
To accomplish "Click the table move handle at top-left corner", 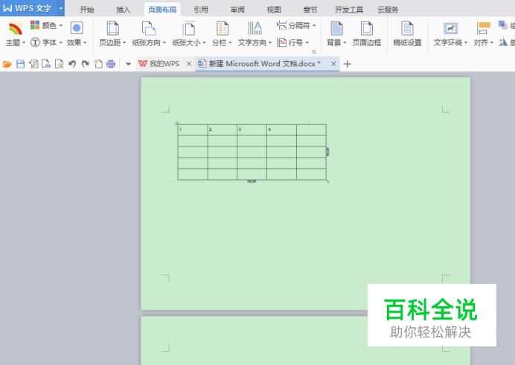I will point(176,123).
